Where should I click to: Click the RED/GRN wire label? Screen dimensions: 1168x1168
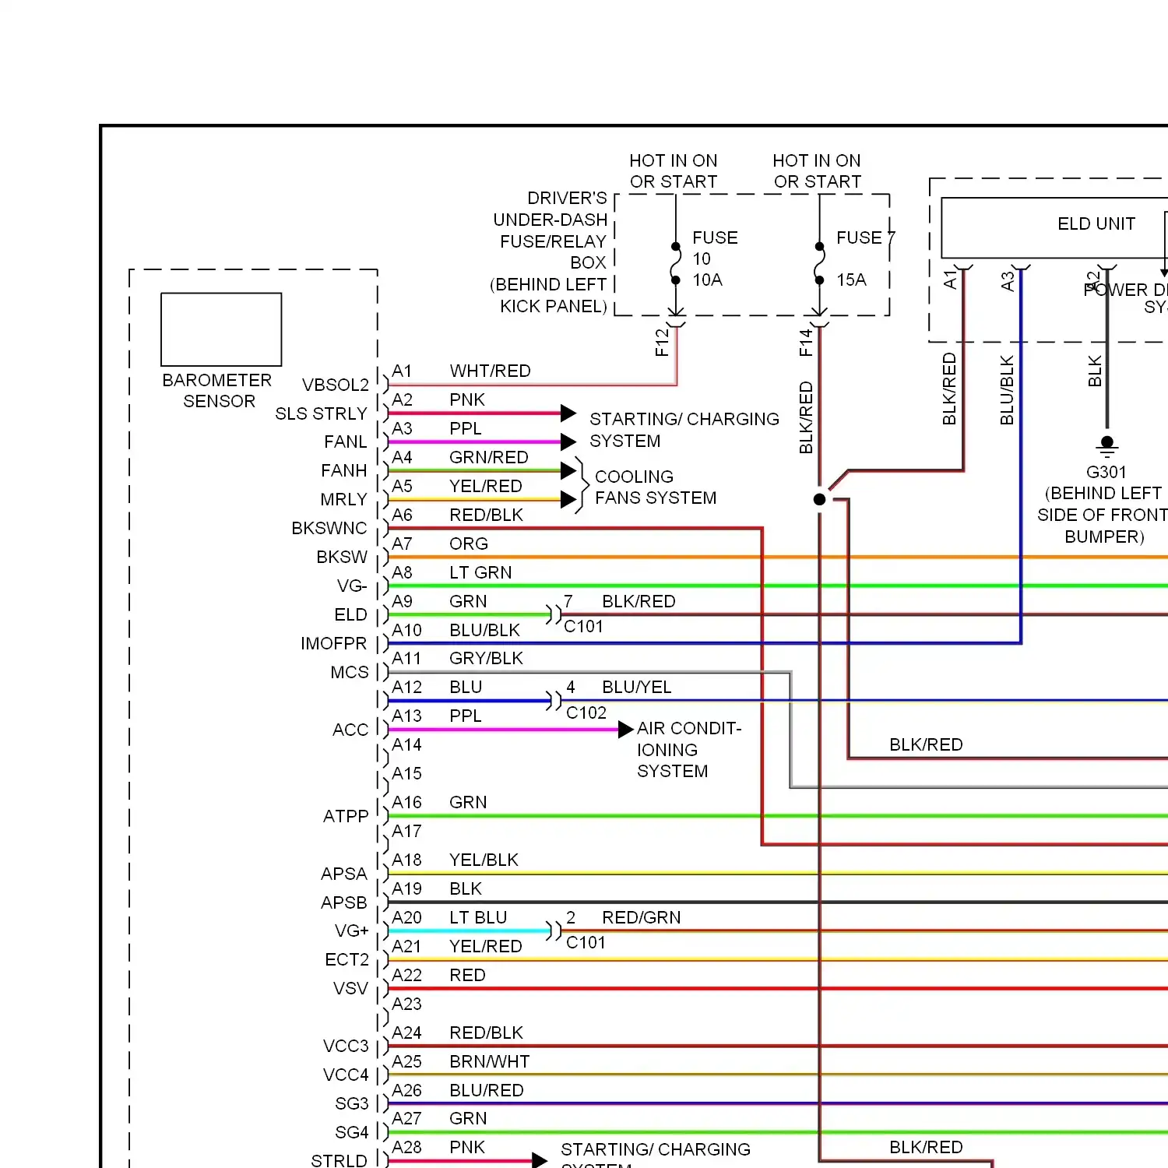coord(641,917)
